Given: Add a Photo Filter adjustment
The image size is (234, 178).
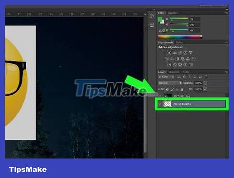Looking at the screenshot, I should 182,59.
